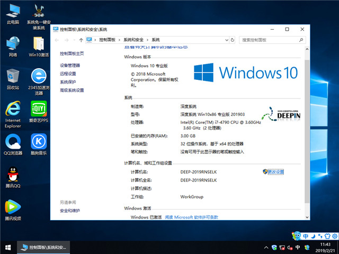Select the 2345加速浏览器 desktop icon
This screenshot has height=254, width=339.
39,81
